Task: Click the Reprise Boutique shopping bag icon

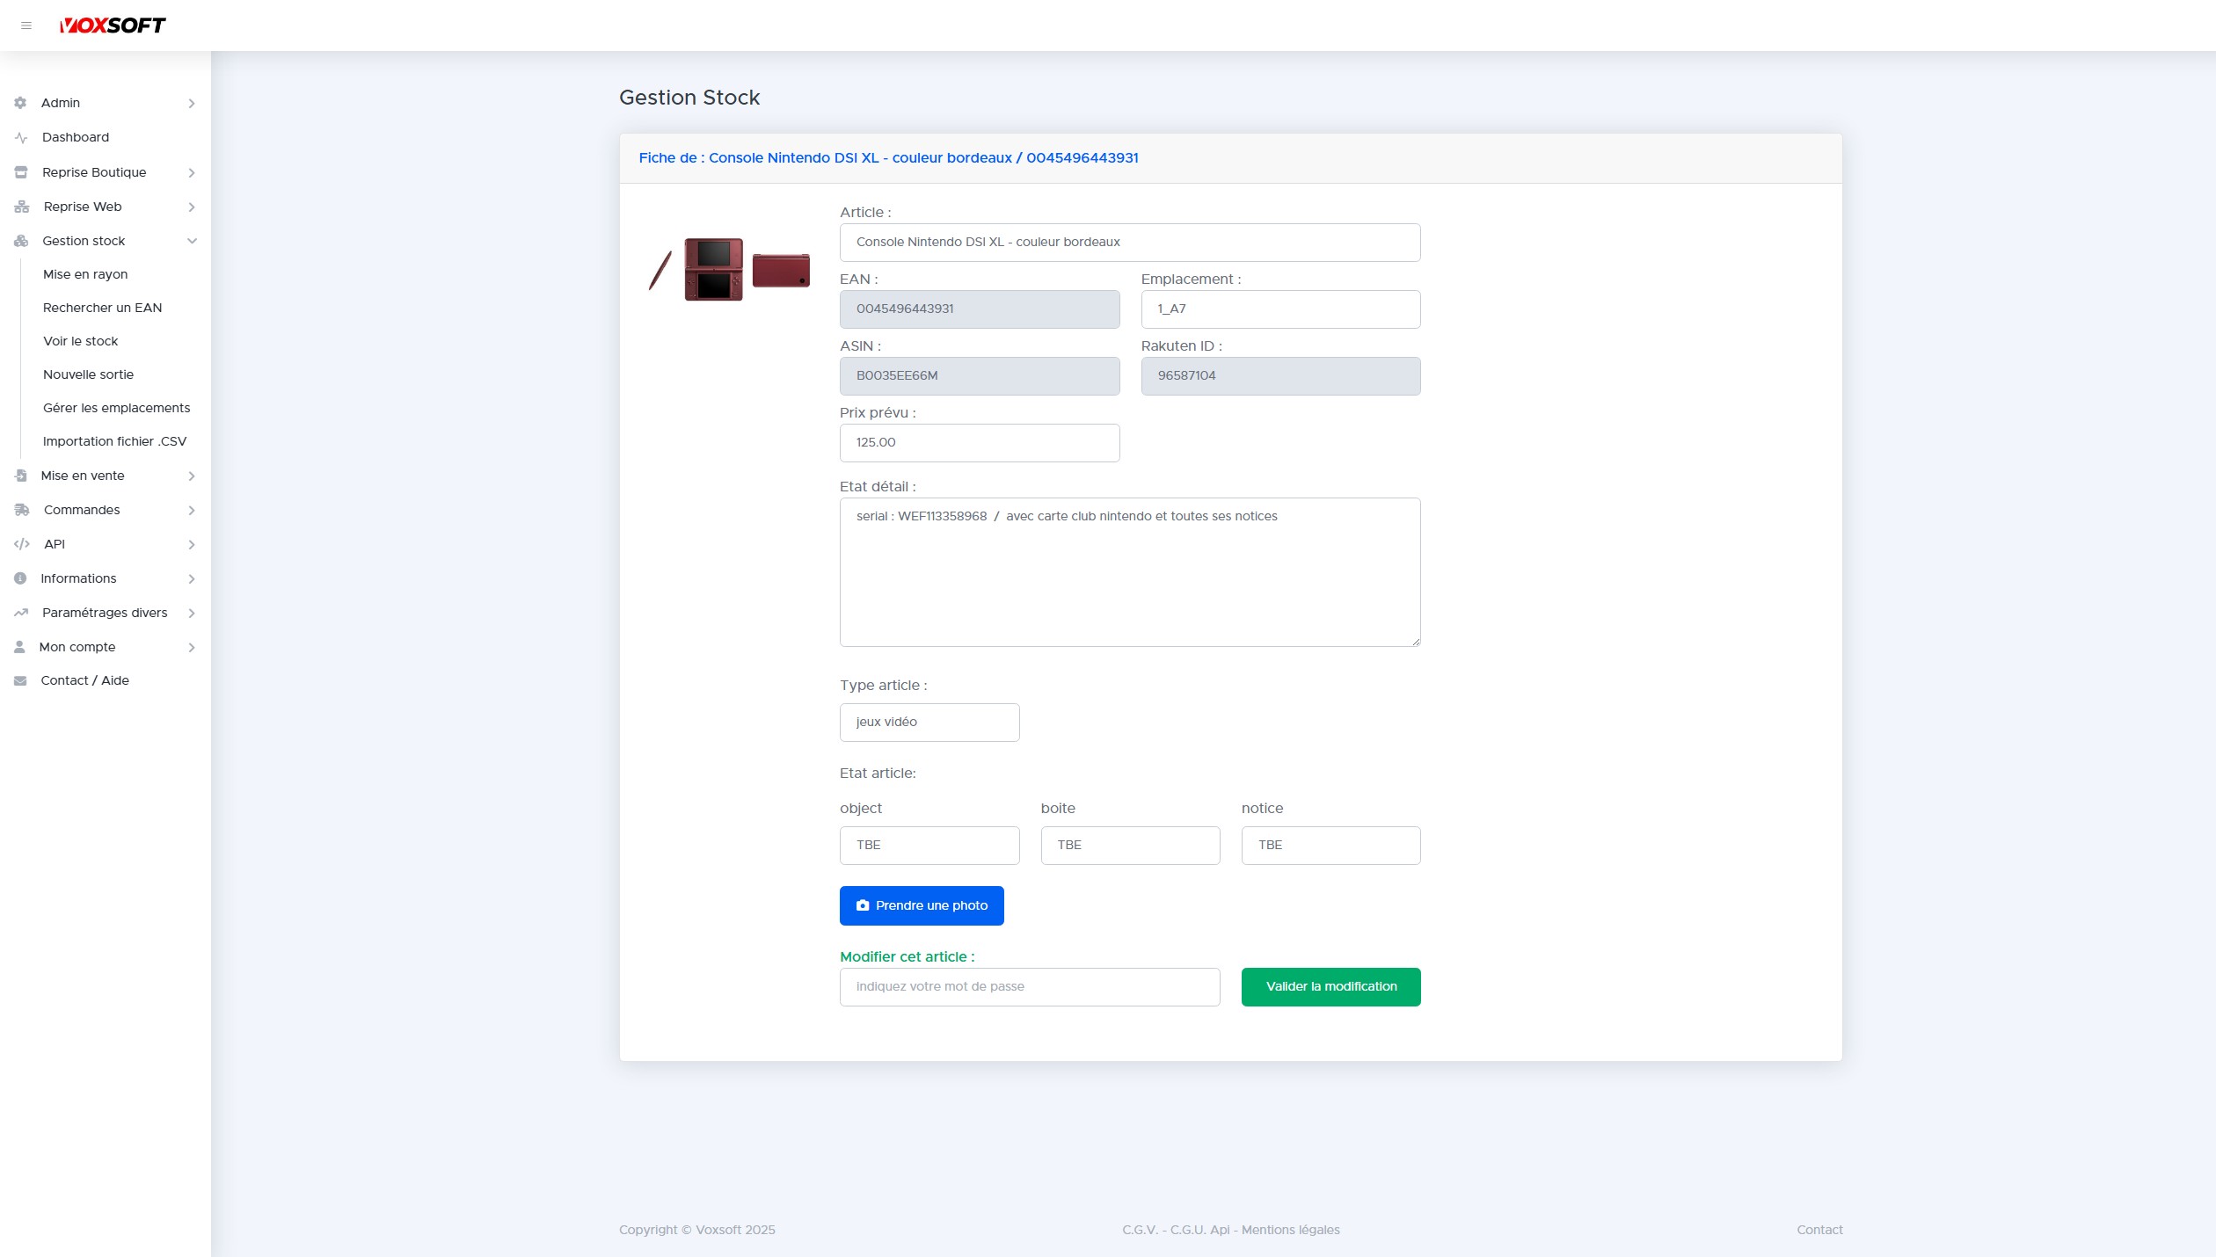Action: [x=20, y=172]
